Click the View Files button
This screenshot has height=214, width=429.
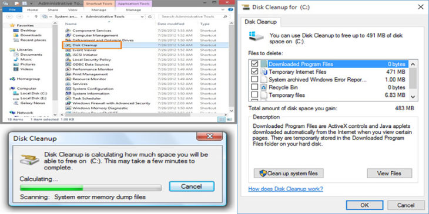pyautogui.click(x=389, y=174)
